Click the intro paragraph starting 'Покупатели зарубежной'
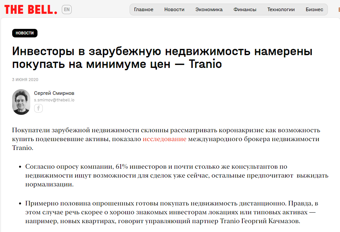340x232 pixels. click(x=166, y=139)
